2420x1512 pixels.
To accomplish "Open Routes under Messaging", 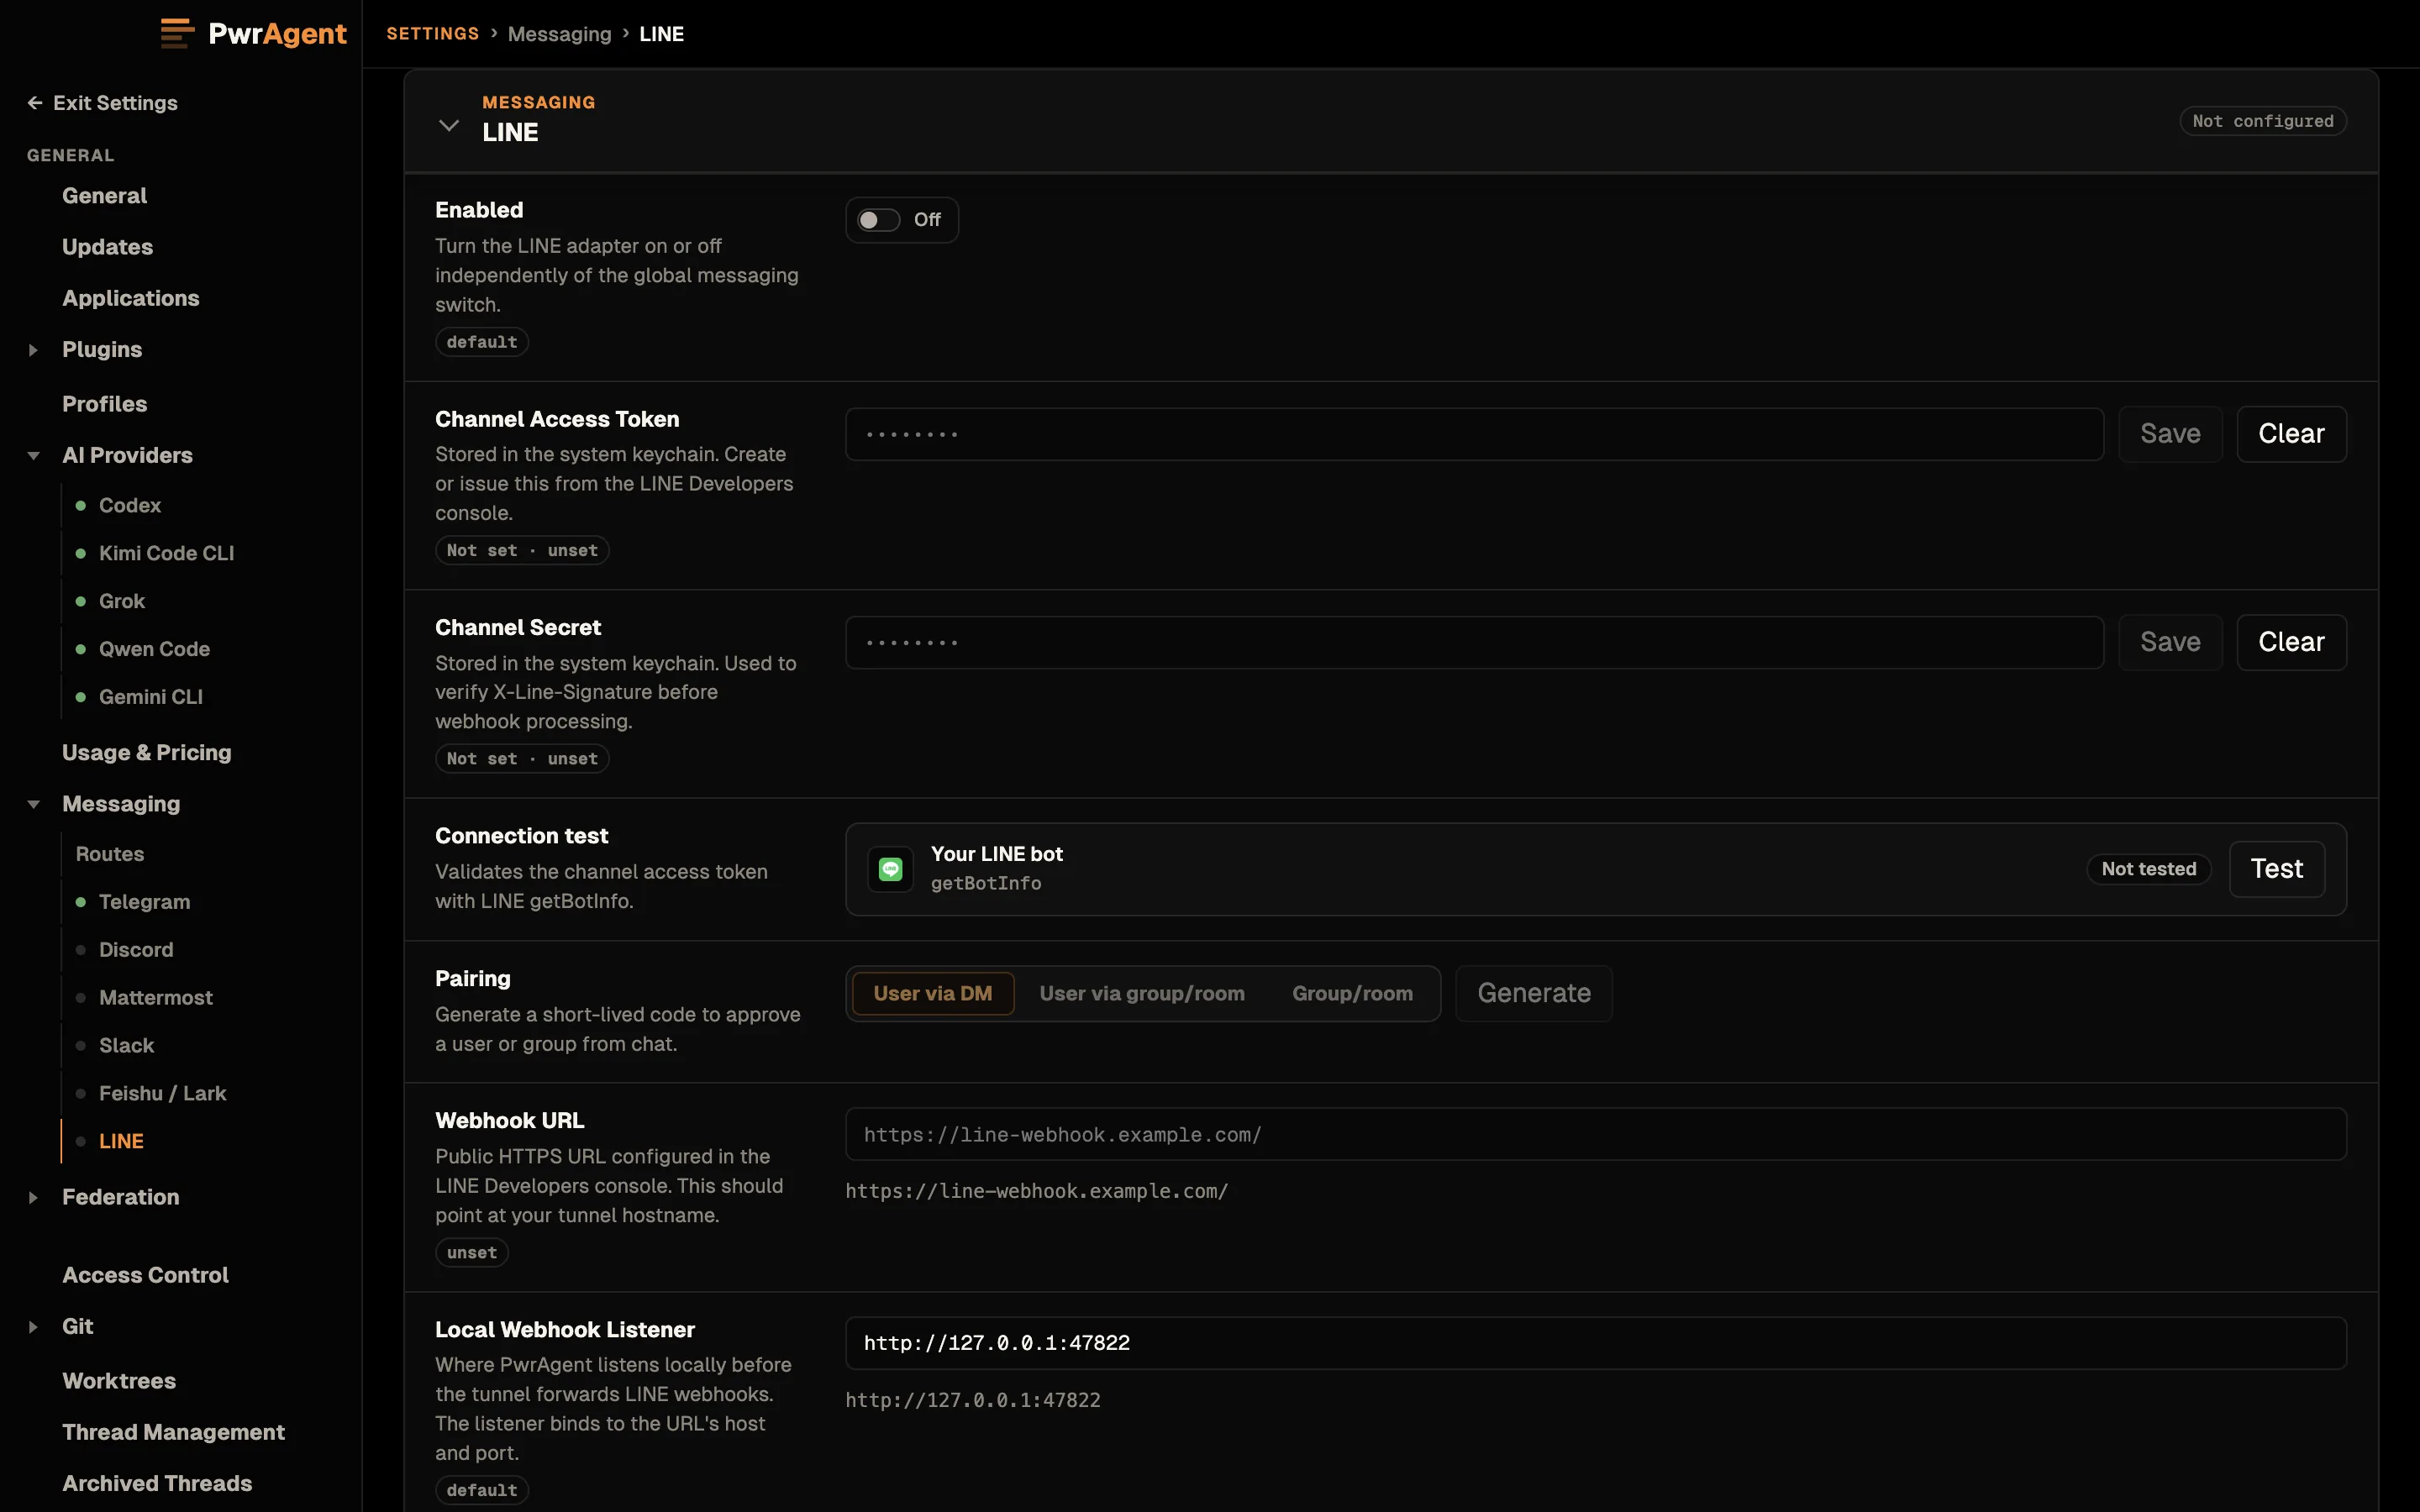I will pos(110,855).
